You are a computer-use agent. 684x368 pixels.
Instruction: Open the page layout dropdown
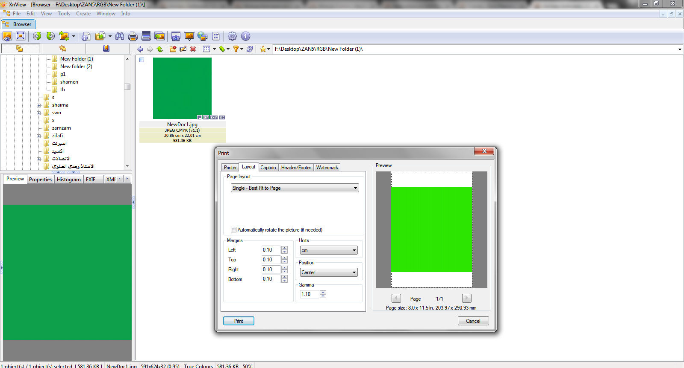point(295,188)
